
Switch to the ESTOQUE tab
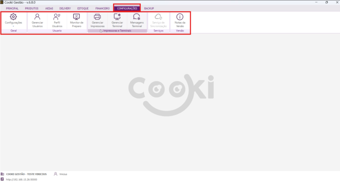pyautogui.click(x=83, y=8)
